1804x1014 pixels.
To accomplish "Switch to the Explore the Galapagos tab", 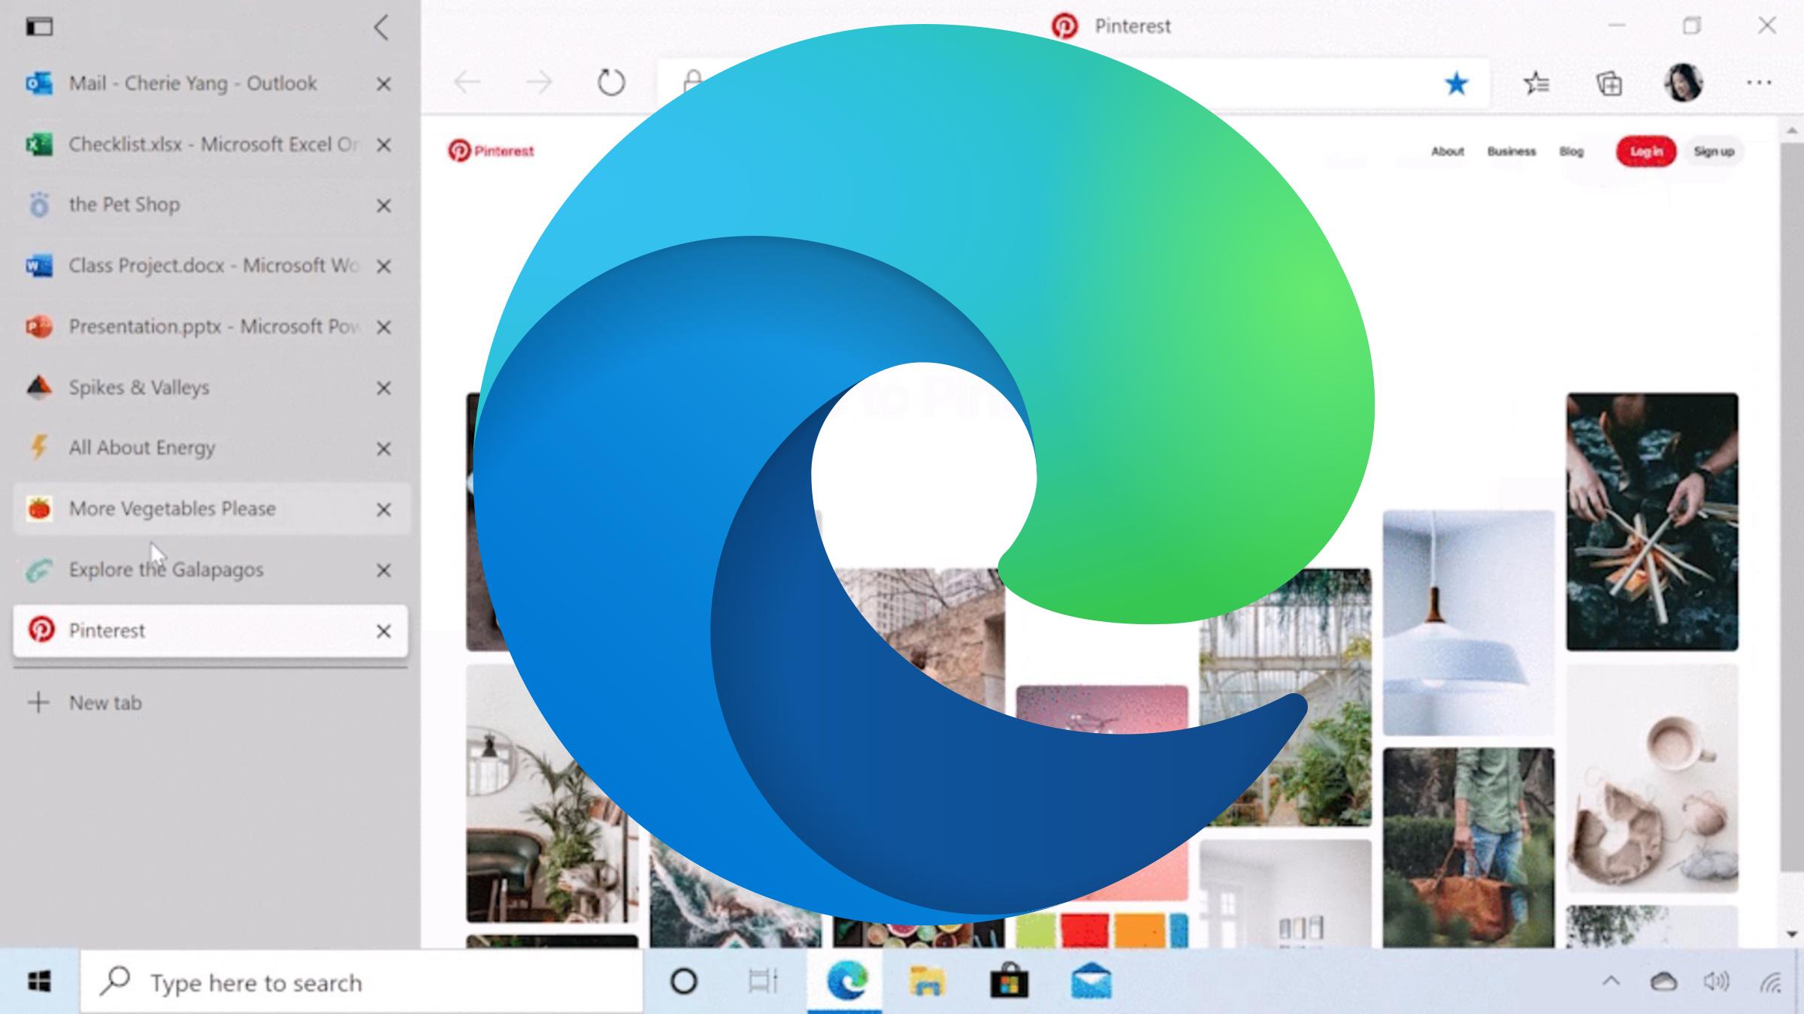I will pyautogui.click(x=165, y=569).
